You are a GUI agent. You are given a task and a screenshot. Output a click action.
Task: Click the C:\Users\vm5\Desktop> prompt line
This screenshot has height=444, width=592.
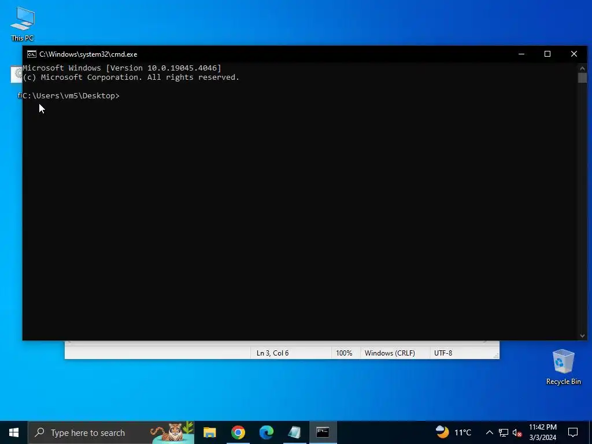click(x=71, y=96)
